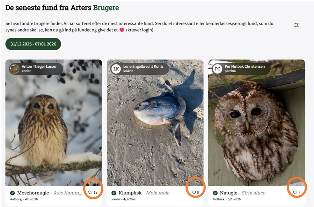The image size is (314, 207).
Task: Click the username lenkoh
Action: [129, 71]
